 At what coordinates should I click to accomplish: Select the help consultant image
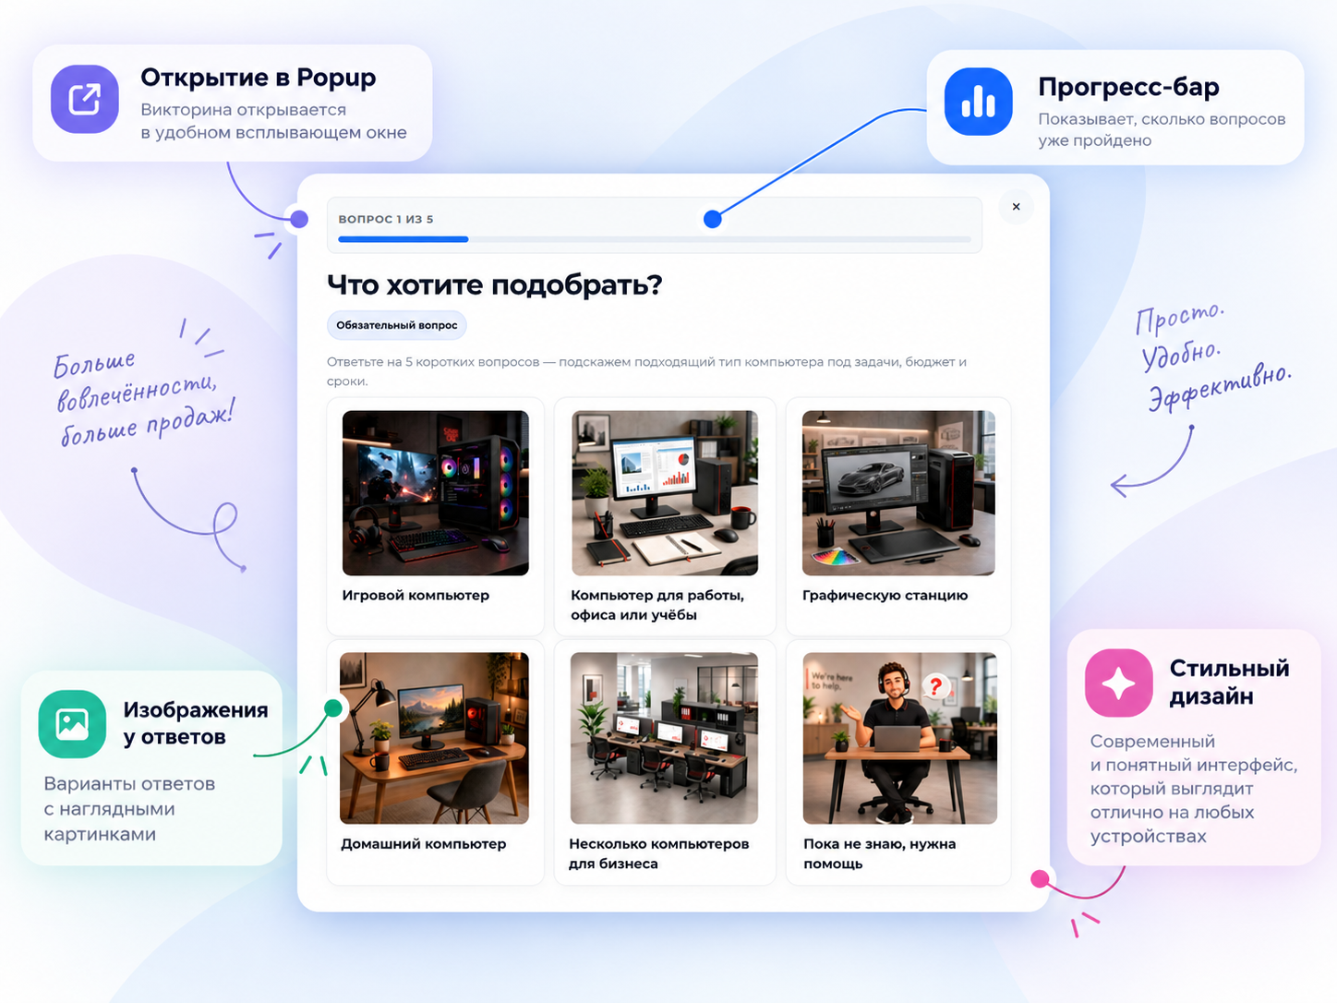(x=900, y=738)
